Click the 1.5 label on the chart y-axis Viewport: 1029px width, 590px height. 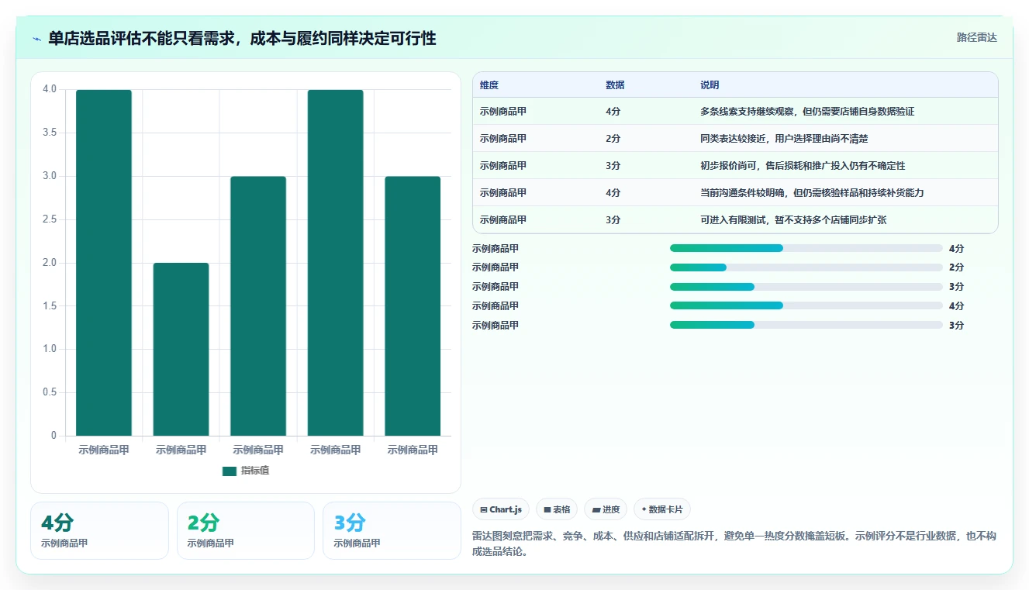pyautogui.click(x=50, y=306)
